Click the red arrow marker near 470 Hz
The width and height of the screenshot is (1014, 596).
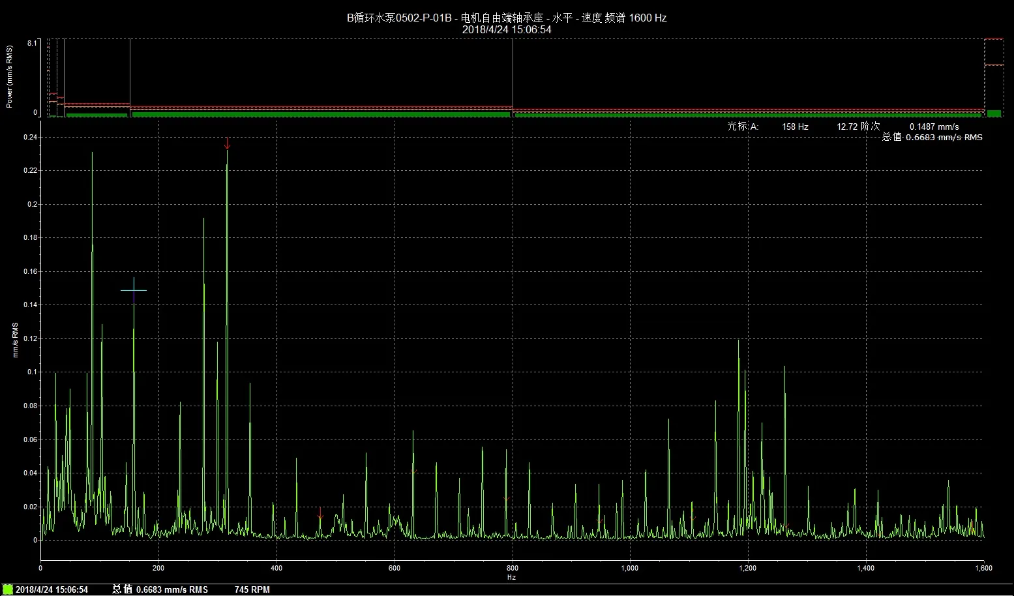[320, 514]
